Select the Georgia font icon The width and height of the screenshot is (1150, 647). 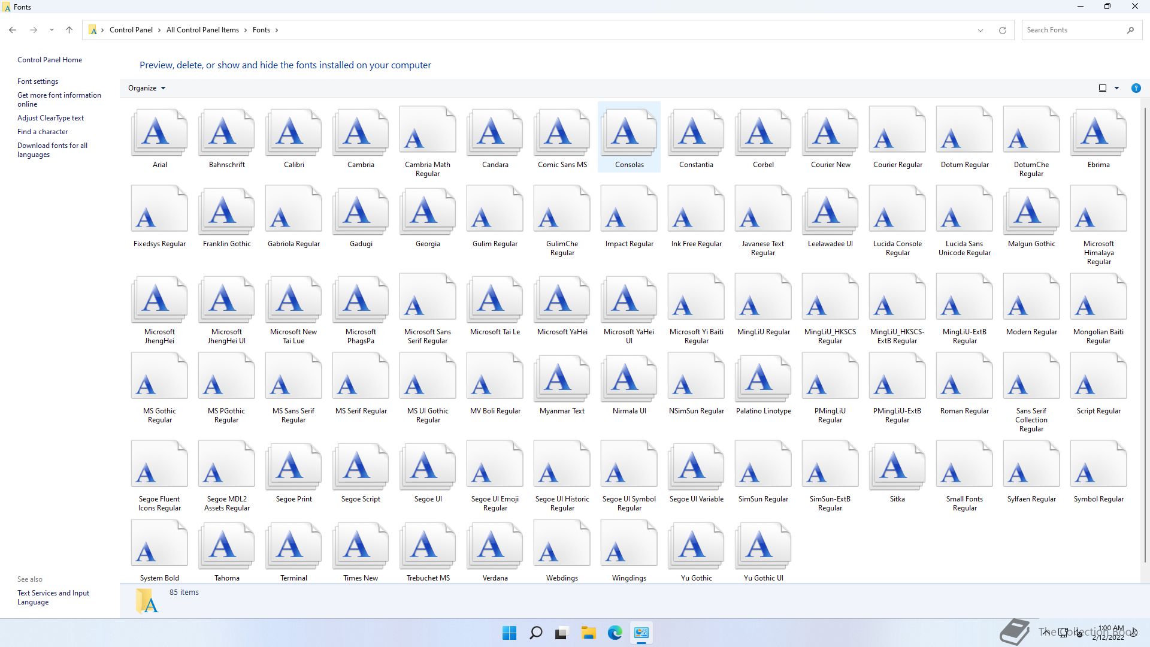pos(428,210)
